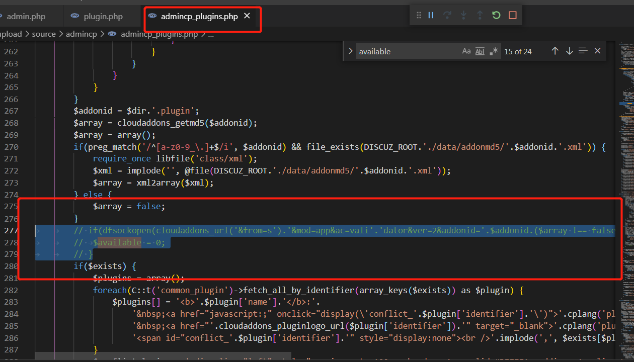Image resolution: width=634 pixels, height=362 pixels.
Task: Toggle Match Case in find widget
Action: pyautogui.click(x=466, y=51)
